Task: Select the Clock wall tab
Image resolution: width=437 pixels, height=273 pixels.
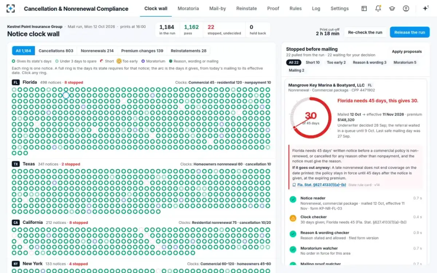Action: click(156, 8)
